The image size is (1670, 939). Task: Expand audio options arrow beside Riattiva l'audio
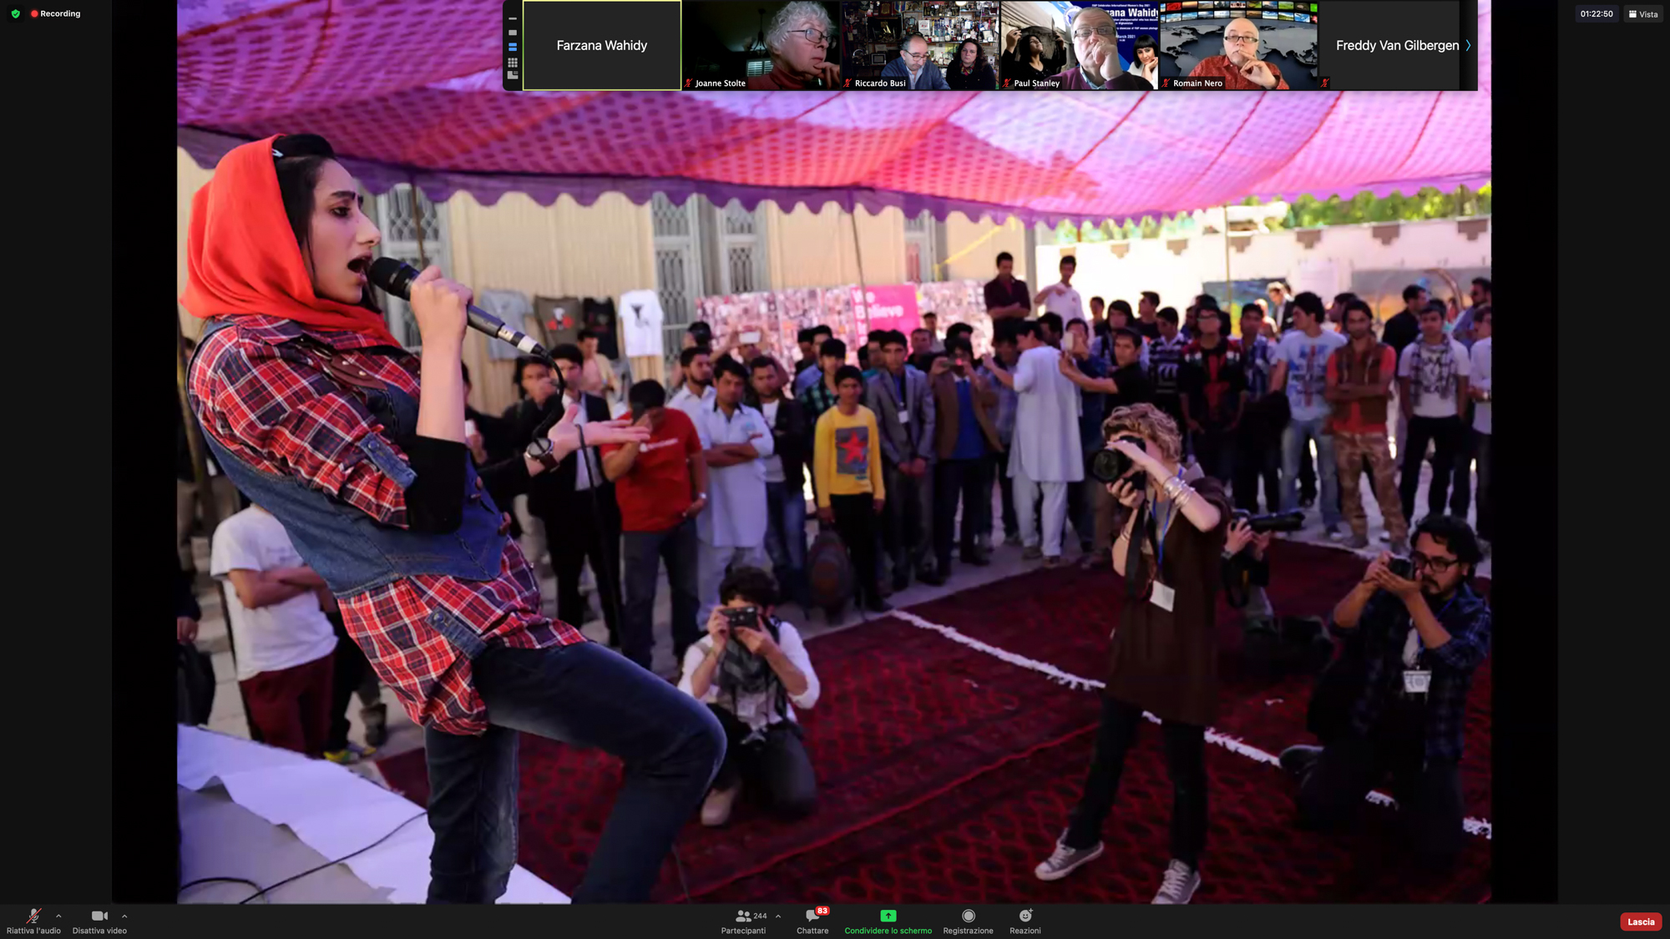[58, 916]
